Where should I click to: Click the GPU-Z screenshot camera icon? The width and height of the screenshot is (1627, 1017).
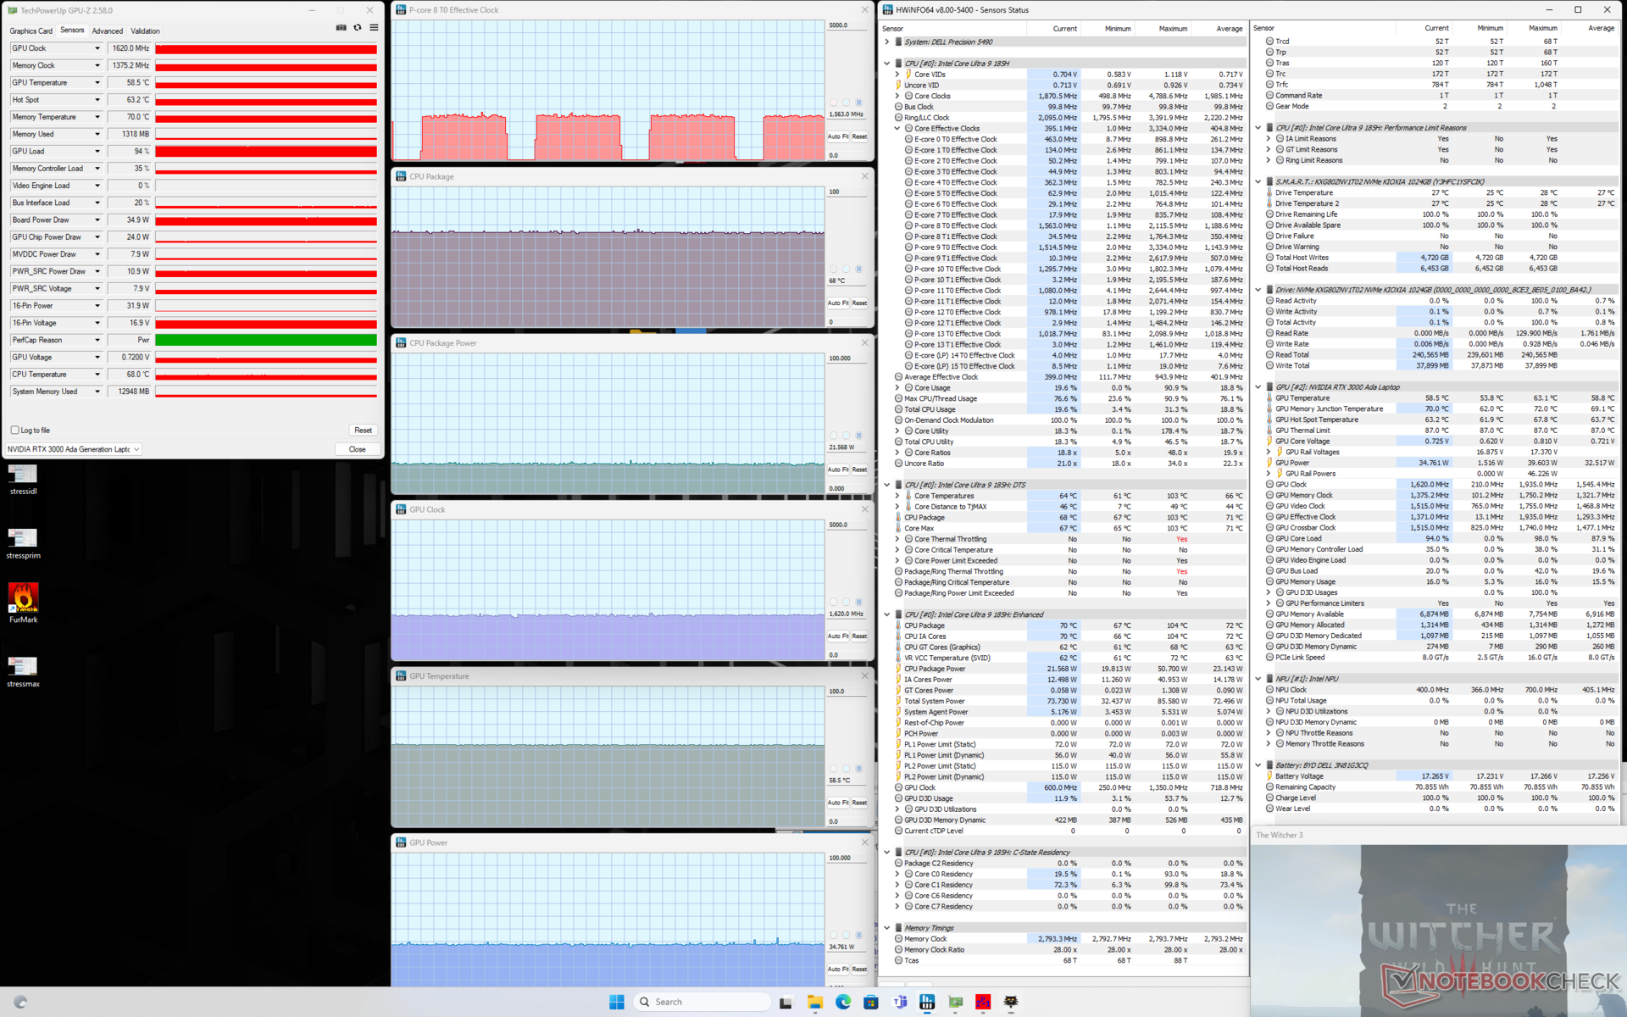341,28
